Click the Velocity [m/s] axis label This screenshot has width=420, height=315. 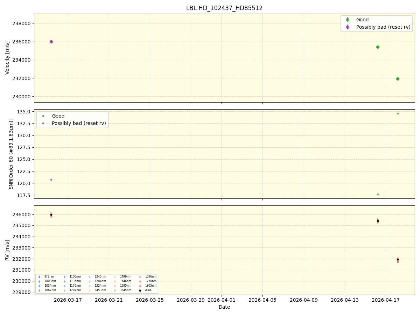pos(7,58)
